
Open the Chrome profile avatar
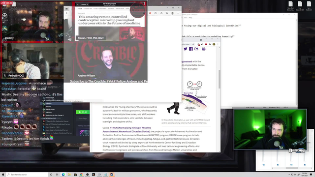(x=214, y=44)
